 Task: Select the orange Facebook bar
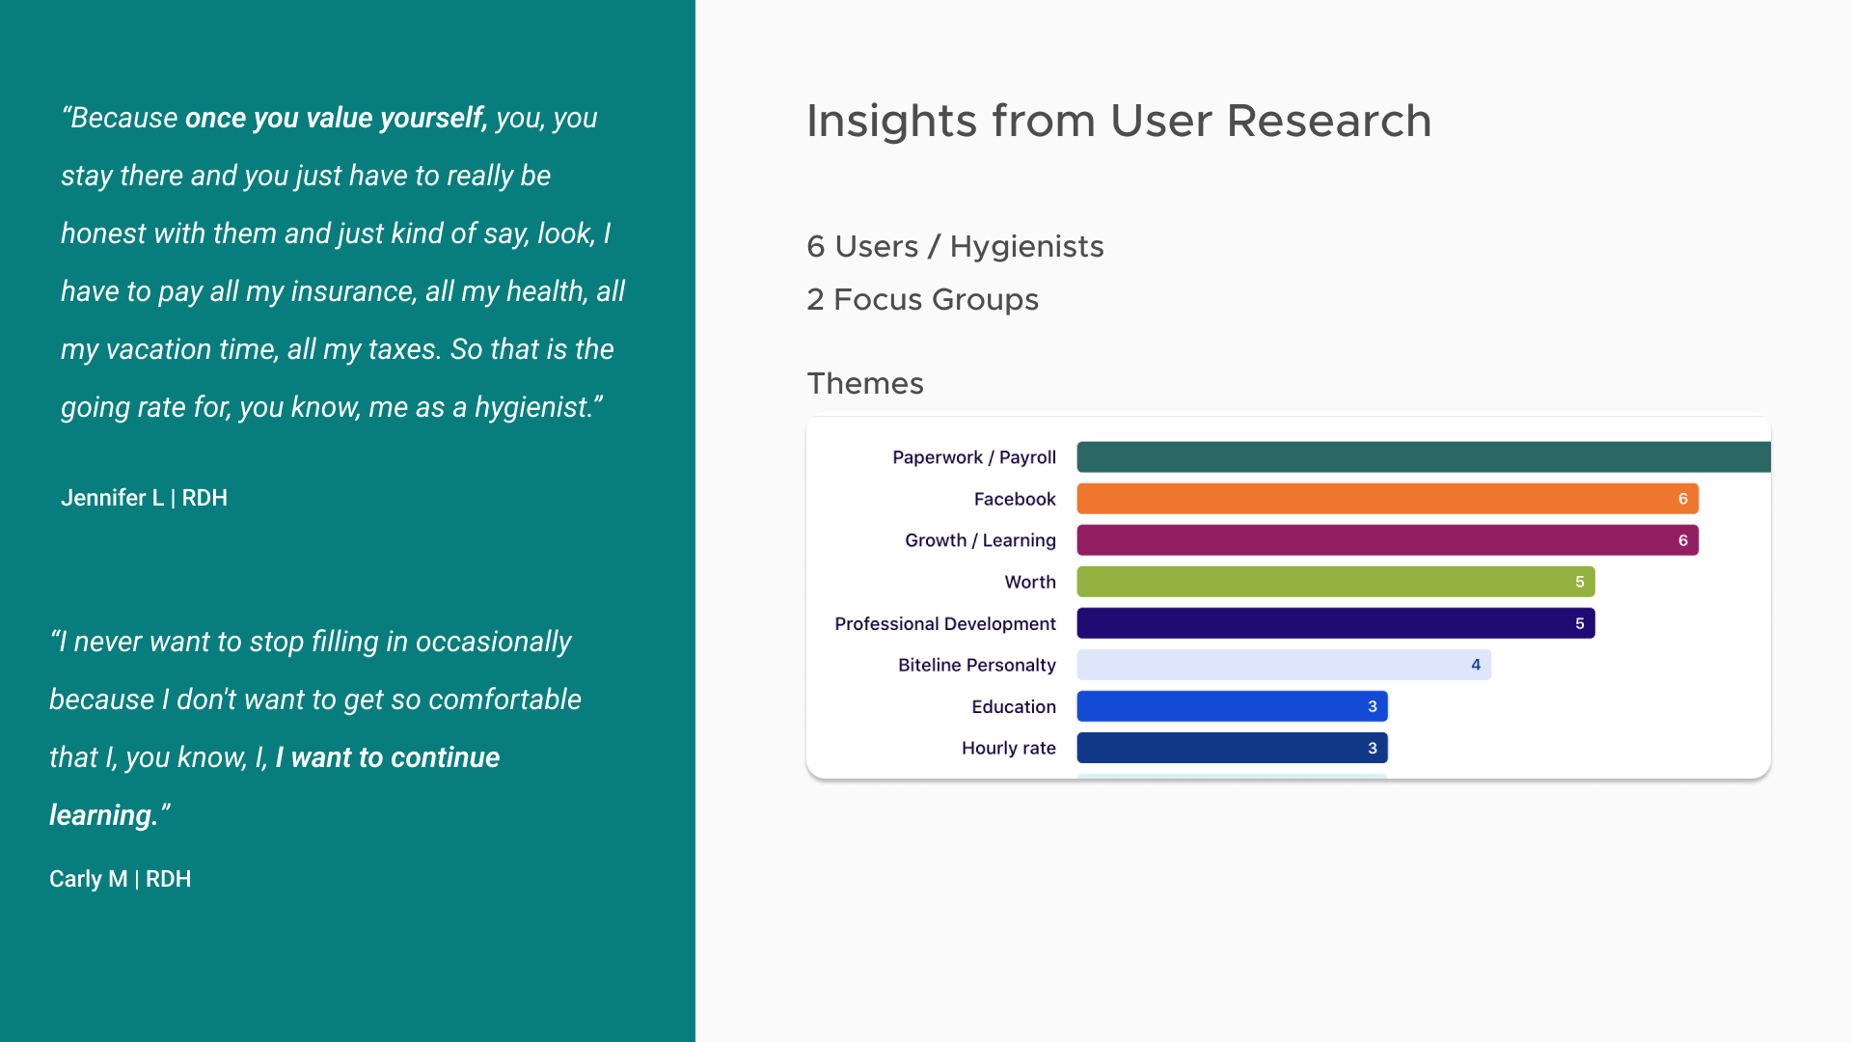tap(1387, 499)
